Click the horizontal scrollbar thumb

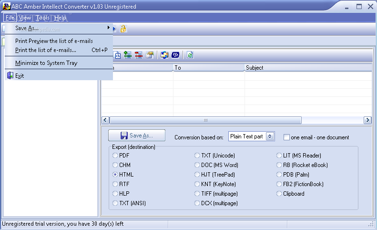(x=205, y=120)
